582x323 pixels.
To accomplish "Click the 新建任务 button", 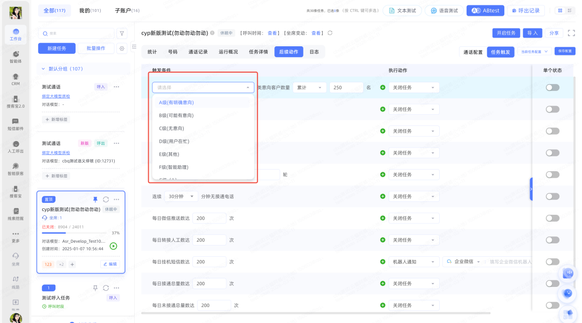I will tap(57, 48).
